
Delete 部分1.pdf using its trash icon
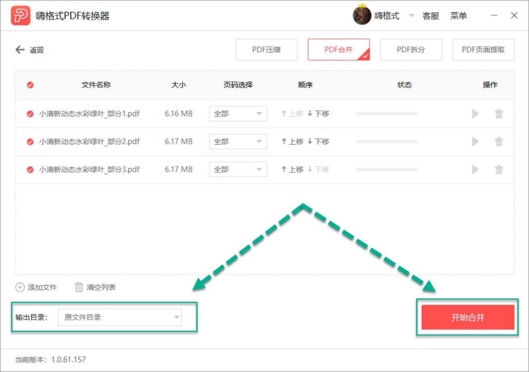(x=499, y=114)
